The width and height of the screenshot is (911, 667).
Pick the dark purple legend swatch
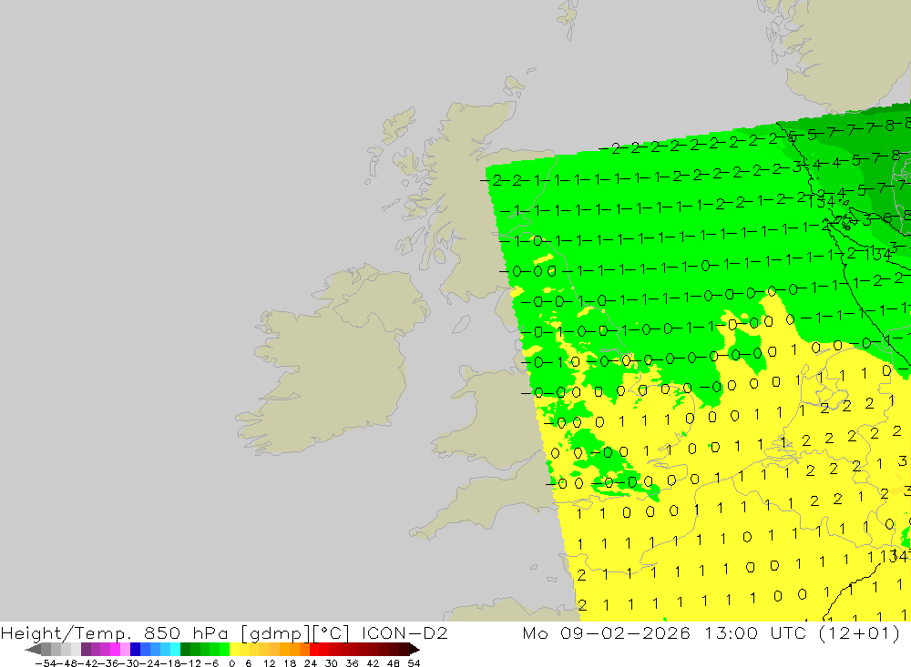(86, 650)
